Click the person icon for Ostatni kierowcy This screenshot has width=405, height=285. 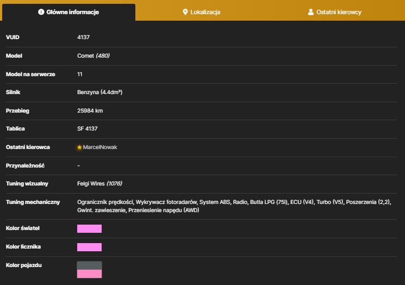click(x=311, y=12)
